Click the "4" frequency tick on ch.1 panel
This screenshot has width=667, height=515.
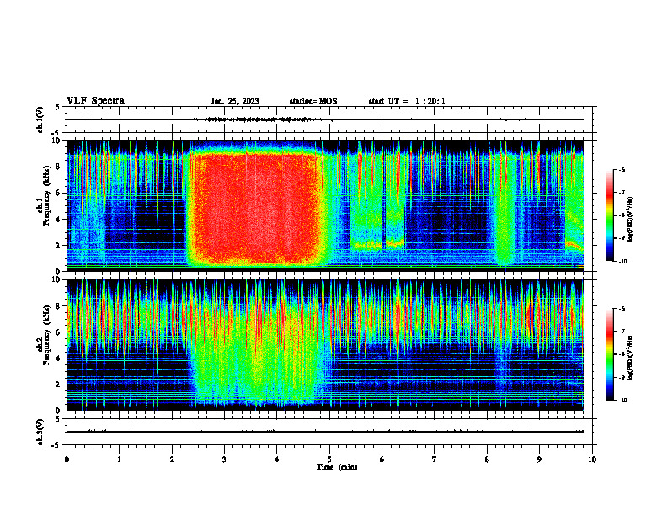point(58,220)
